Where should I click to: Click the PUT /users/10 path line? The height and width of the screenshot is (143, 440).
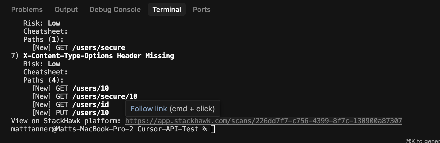click(x=70, y=113)
